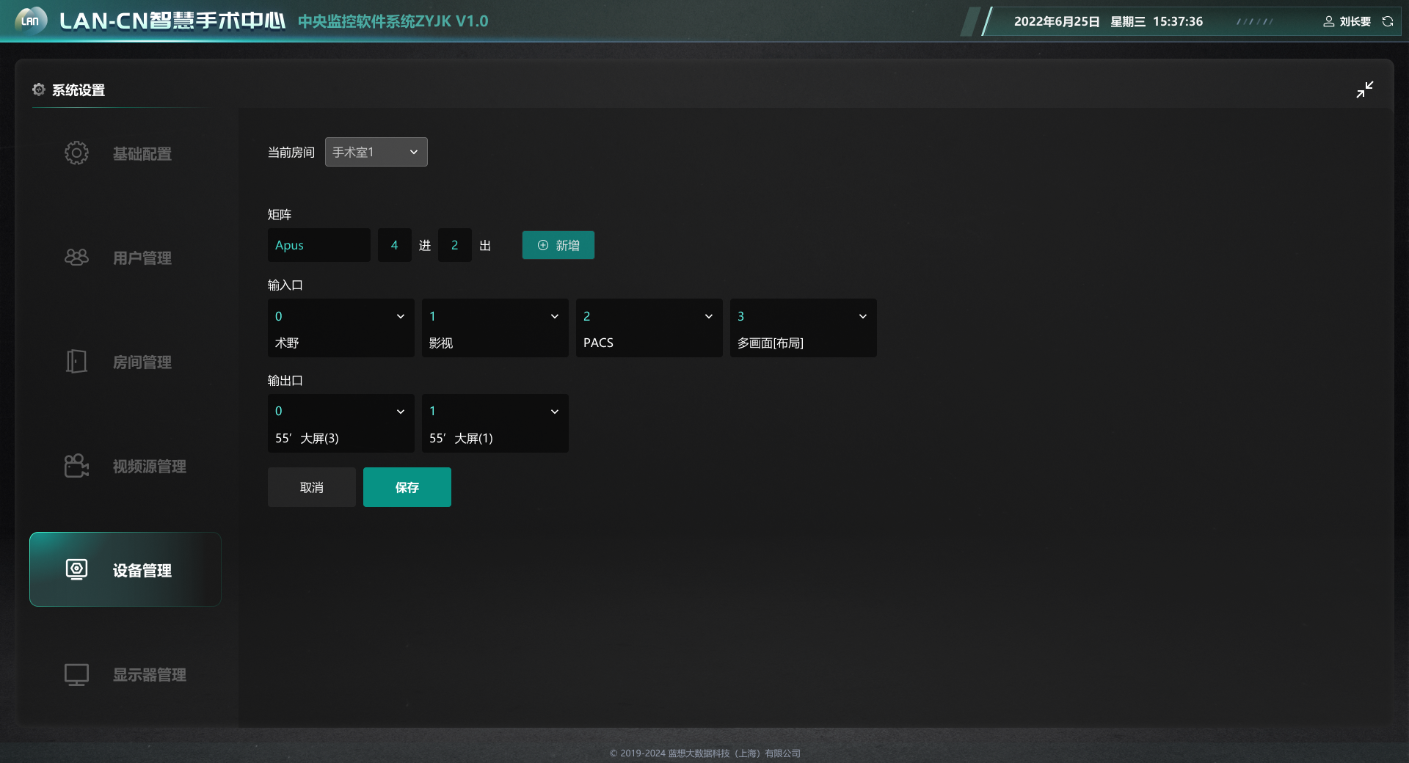Screen dimensions: 1409x763
Task: Open 基础配置 menu item
Action: [125, 153]
